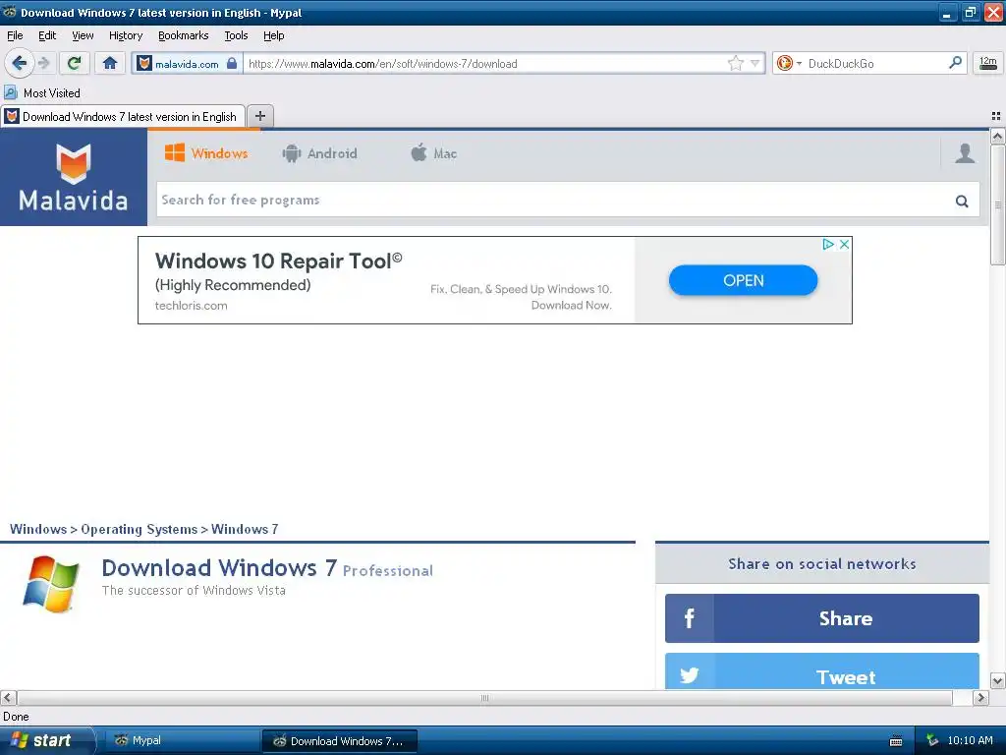This screenshot has width=1006, height=755.
Task: Open the Windows breadcrumb link
Action: click(38, 529)
